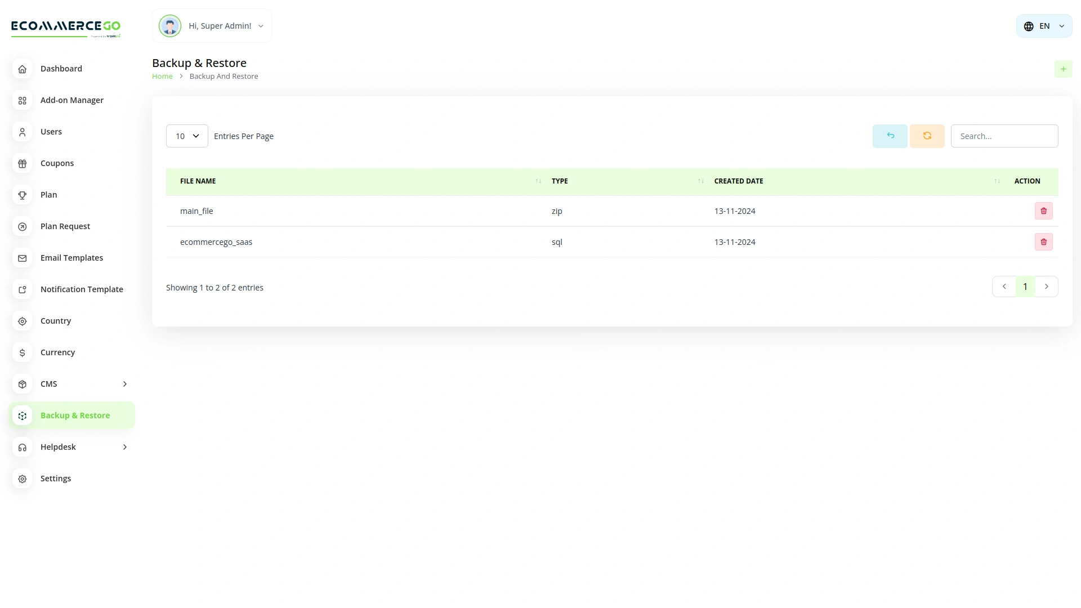1081x608 pixels.
Task: Delete the ecommercego_saas backup
Action: pyautogui.click(x=1044, y=242)
